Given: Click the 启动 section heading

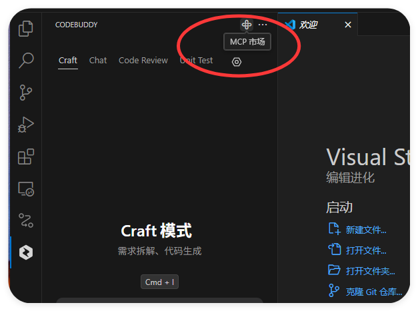Looking at the screenshot, I should point(339,207).
